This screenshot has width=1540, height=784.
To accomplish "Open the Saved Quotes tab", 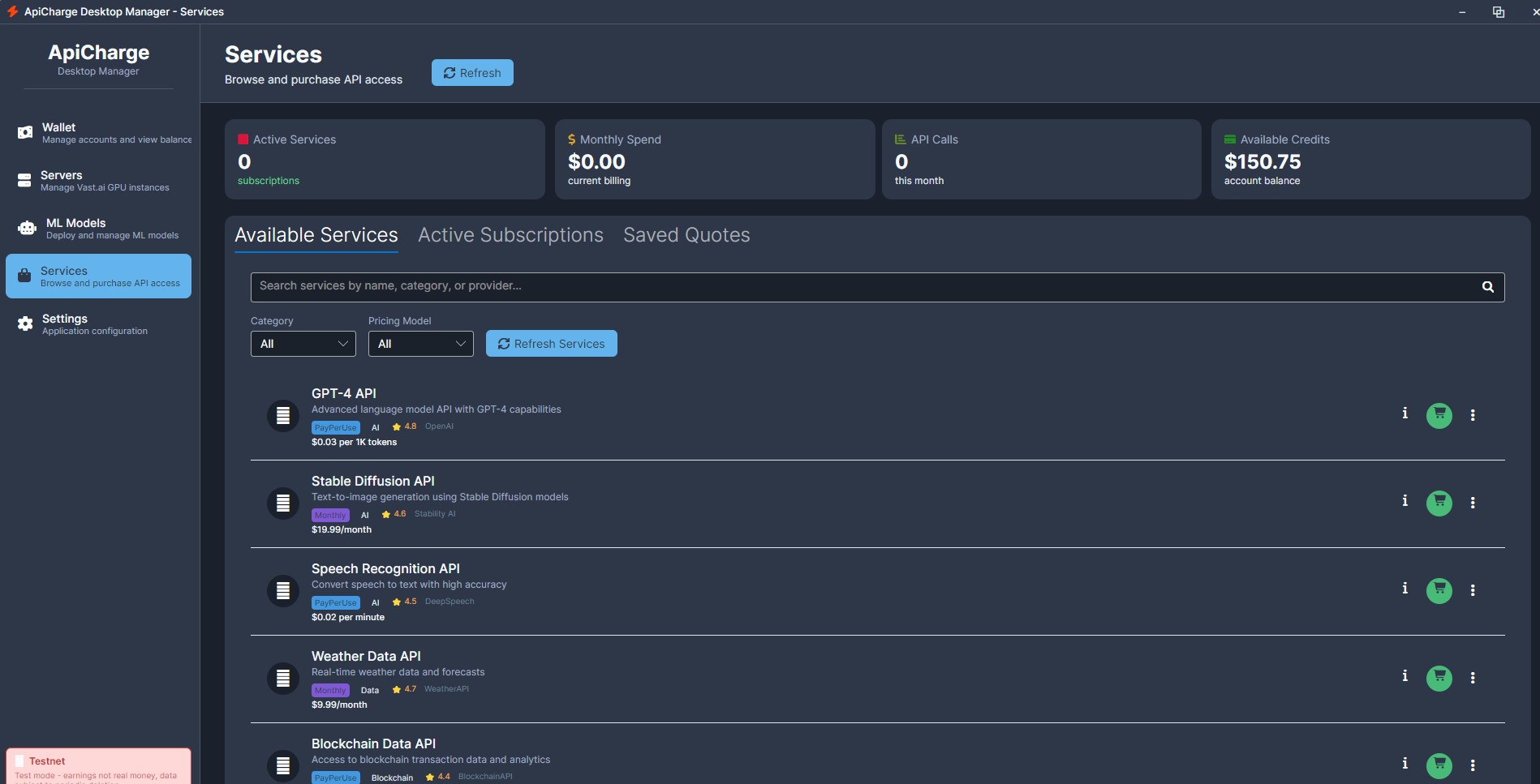I will (x=686, y=235).
